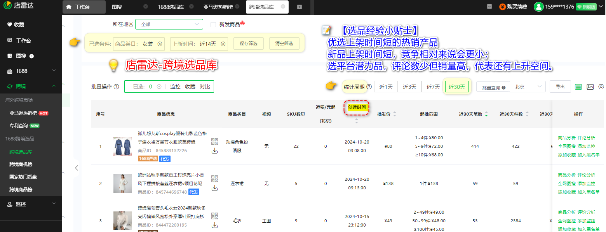Switch to list view icon

pyautogui.click(x=578, y=87)
